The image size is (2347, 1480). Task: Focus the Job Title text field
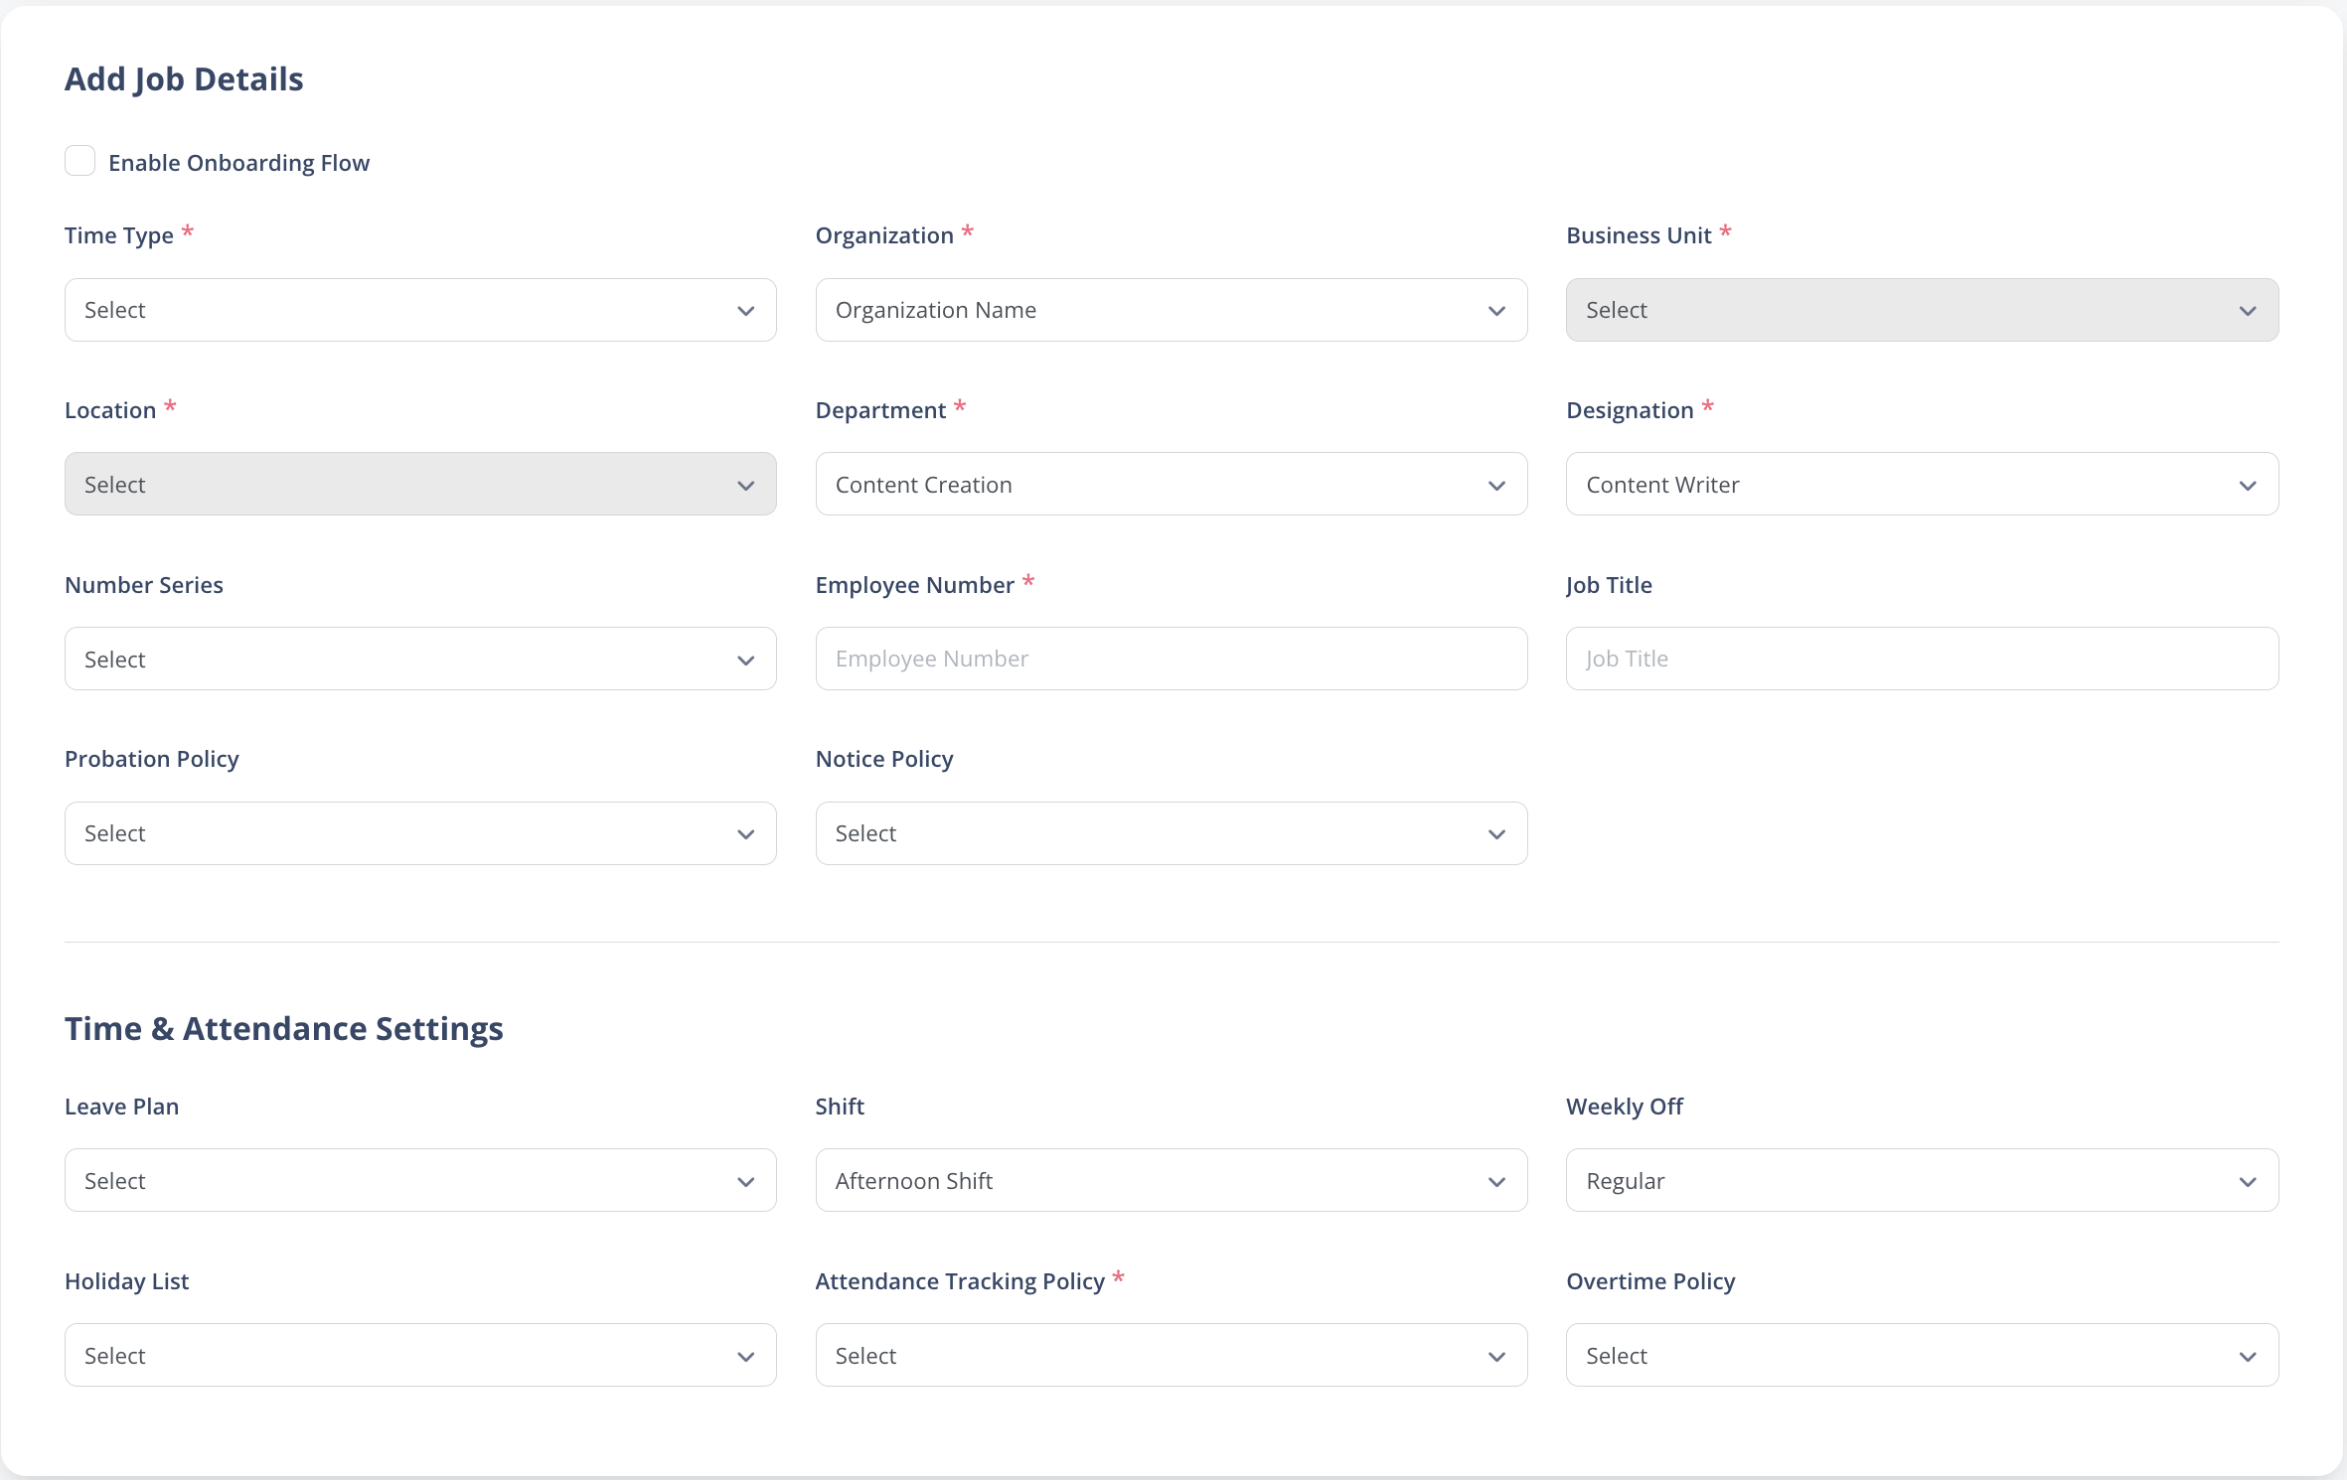(x=1922, y=659)
